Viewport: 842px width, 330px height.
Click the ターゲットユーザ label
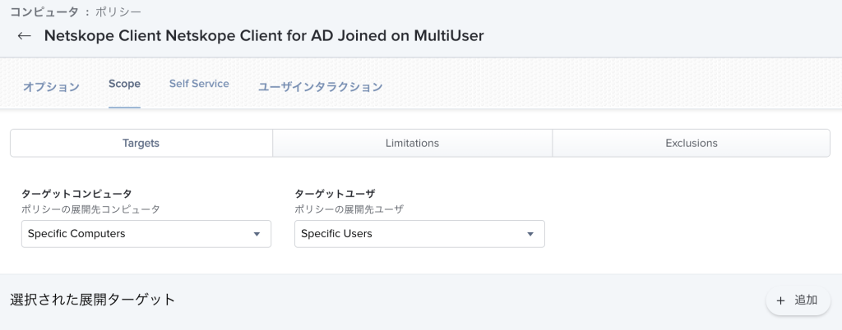[335, 194]
